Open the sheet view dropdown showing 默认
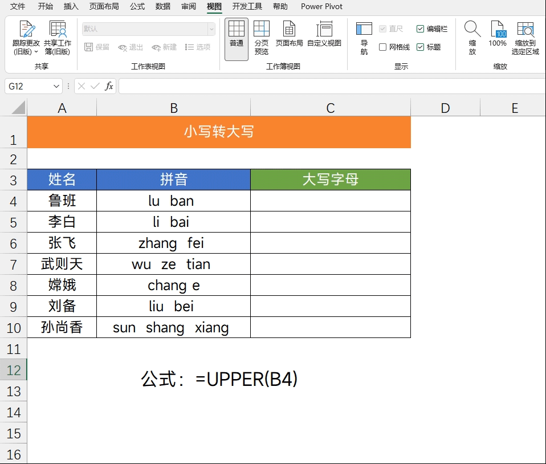 coord(211,29)
